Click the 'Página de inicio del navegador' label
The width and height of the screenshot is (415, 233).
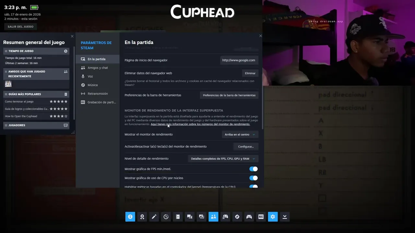[x=146, y=60]
